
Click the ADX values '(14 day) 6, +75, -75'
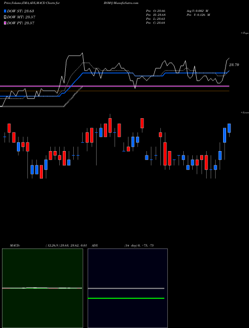139,246
